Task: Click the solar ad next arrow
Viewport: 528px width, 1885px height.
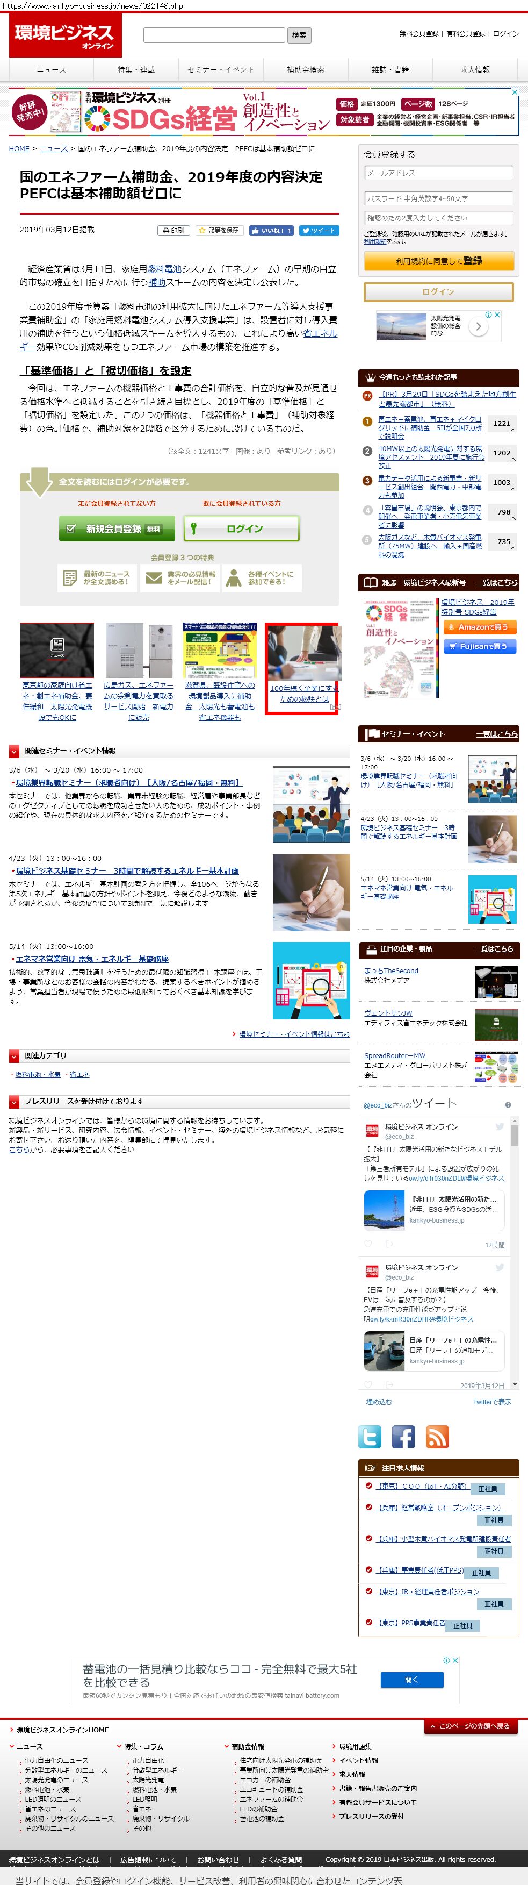Action: coord(478,326)
